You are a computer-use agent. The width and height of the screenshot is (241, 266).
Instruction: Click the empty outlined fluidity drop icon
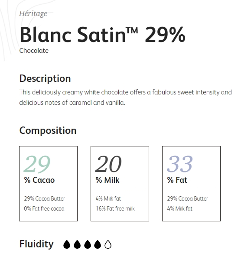108,244
